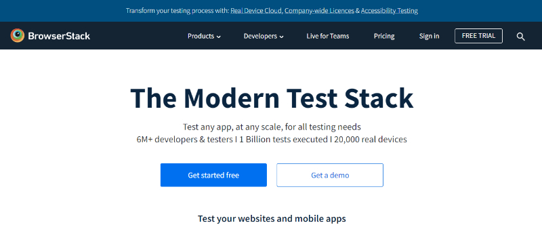This screenshot has height=246, width=542.
Task: Click the BrowserStack wordmark text
Action: pos(59,36)
